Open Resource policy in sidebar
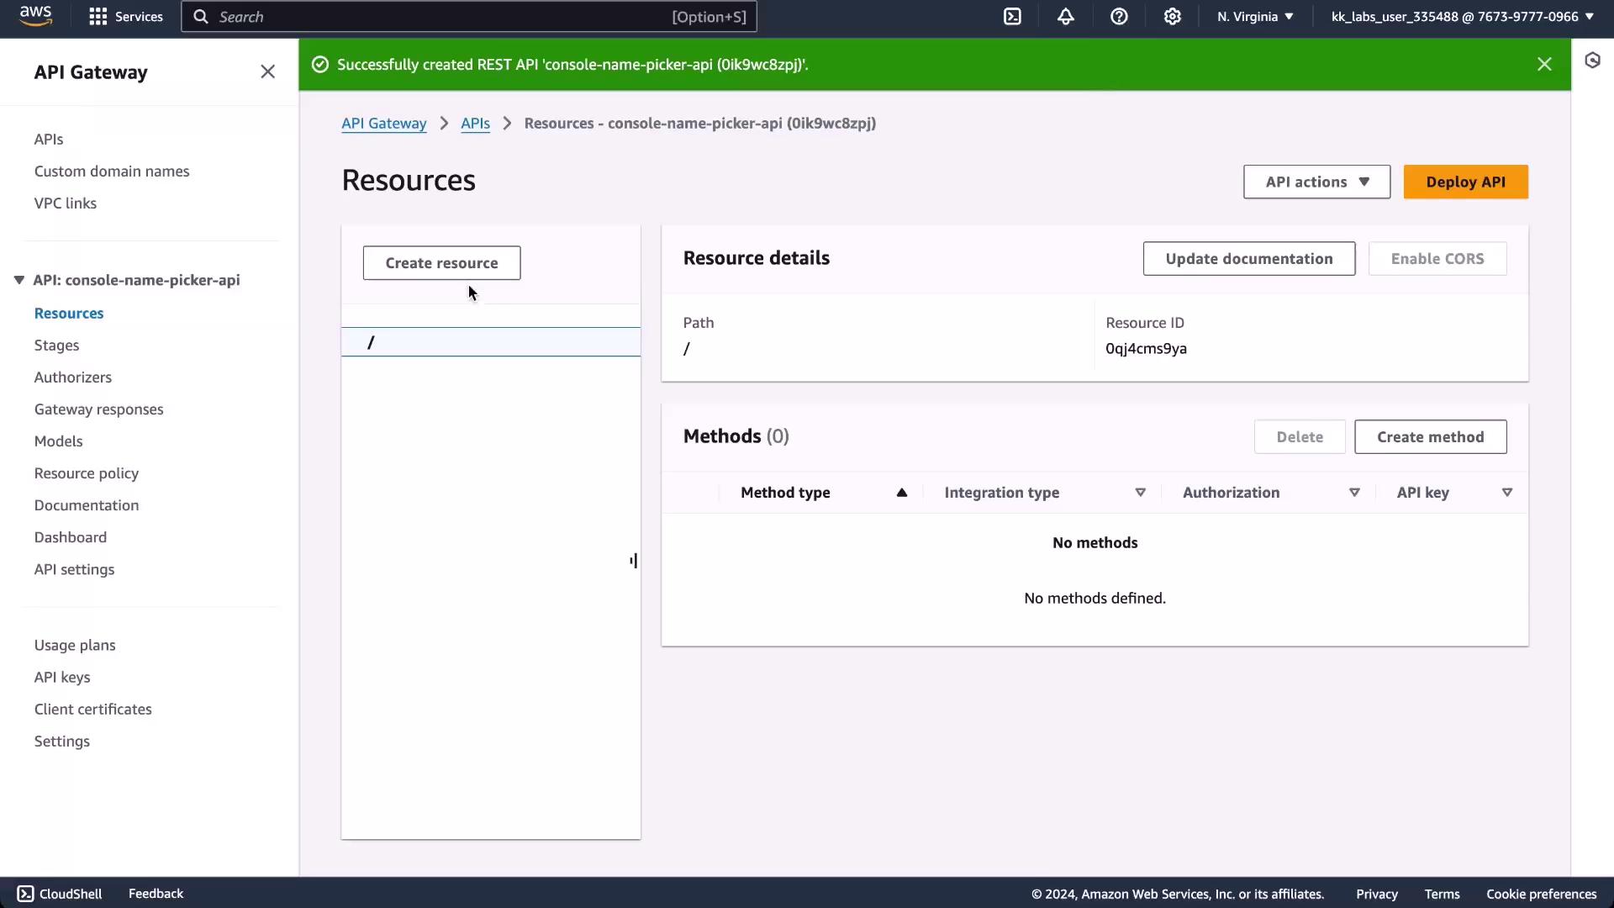 (x=87, y=473)
